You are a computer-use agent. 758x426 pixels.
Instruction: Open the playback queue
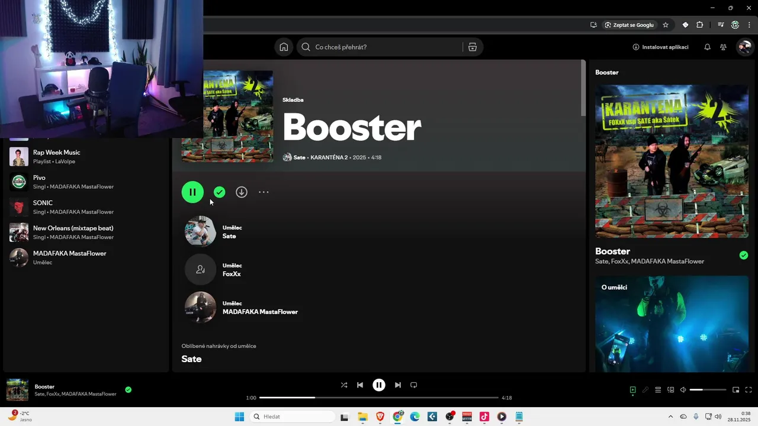[x=658, y=390]
